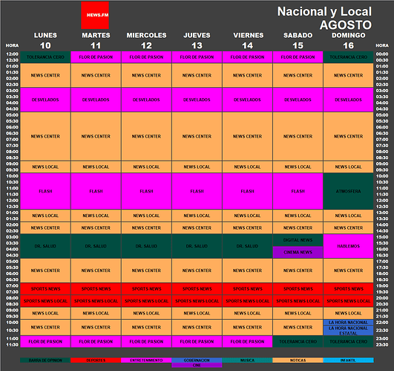394x371 pixels.
Task: Click the date number 10
Action: tap(45, 45)
